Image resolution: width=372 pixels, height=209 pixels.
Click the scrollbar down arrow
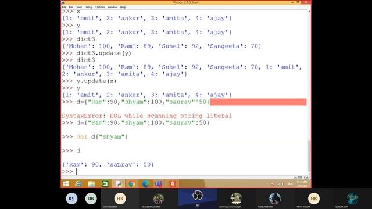309,174
